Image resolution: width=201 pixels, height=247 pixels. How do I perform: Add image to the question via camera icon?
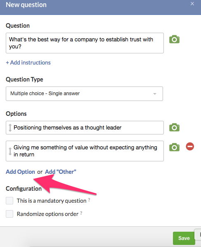[174, 39]
